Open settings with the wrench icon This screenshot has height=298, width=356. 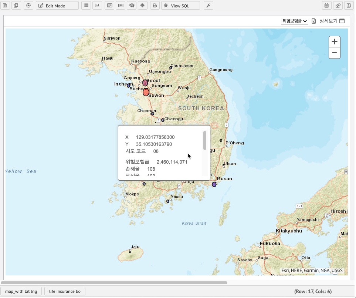(x=208, y=6)
